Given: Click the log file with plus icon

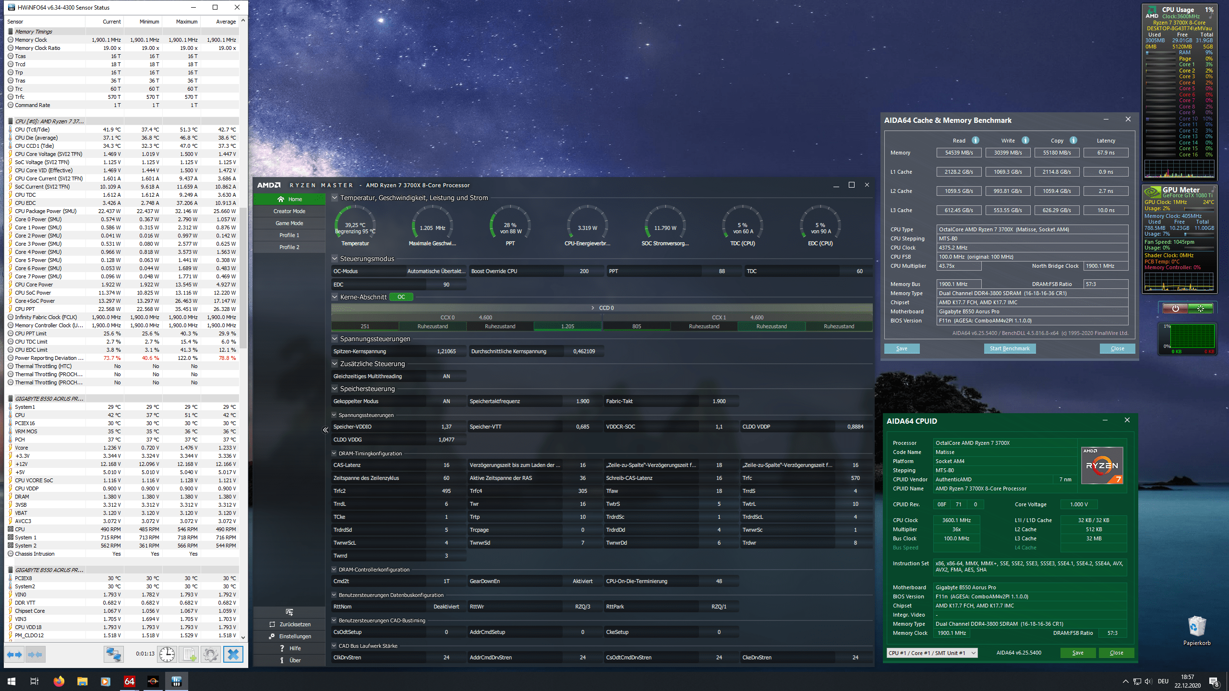Looking at the screenshot, I should tap(189, 654).
